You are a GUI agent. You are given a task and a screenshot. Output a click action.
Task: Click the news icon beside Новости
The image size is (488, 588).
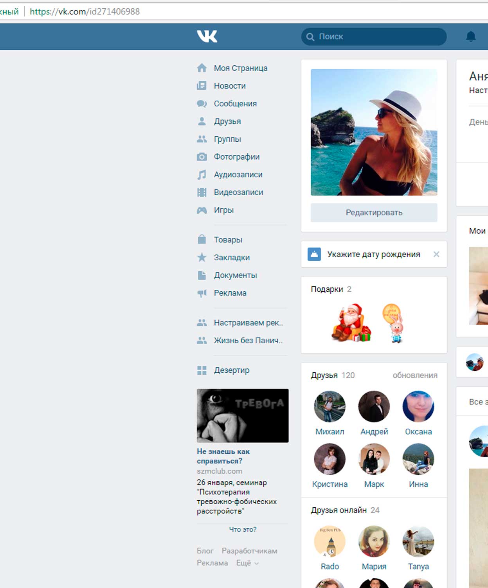(x=202, y=86)
